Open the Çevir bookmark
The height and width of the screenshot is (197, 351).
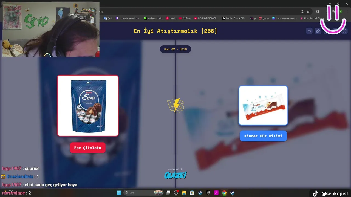click(108, 18)
